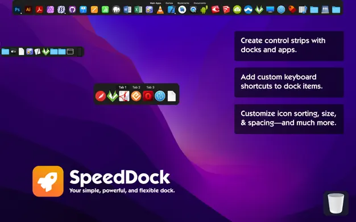This screenshot has height=222, width=356.
Task: Open the QuickTime Player icon
Action: [193, 10]
